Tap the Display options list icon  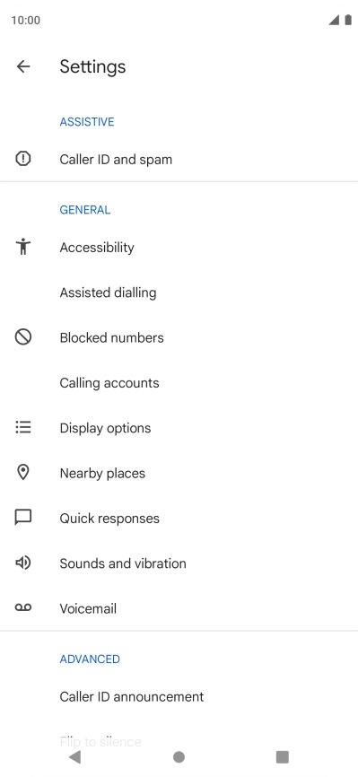(23, 427)
